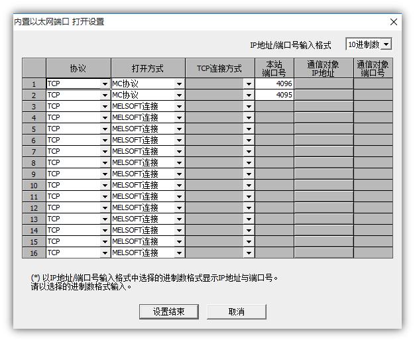
Task: Click the 取消 button
Action: (237, 312)
